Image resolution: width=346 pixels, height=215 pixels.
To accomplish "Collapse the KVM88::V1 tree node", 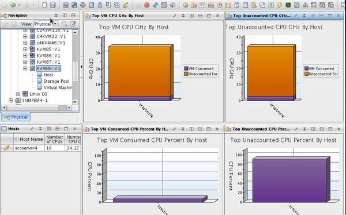I will [25, 68].
